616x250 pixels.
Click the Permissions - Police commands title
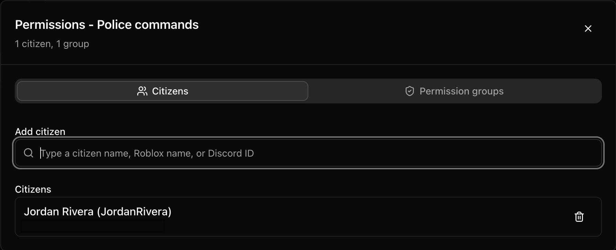point(107,25)
